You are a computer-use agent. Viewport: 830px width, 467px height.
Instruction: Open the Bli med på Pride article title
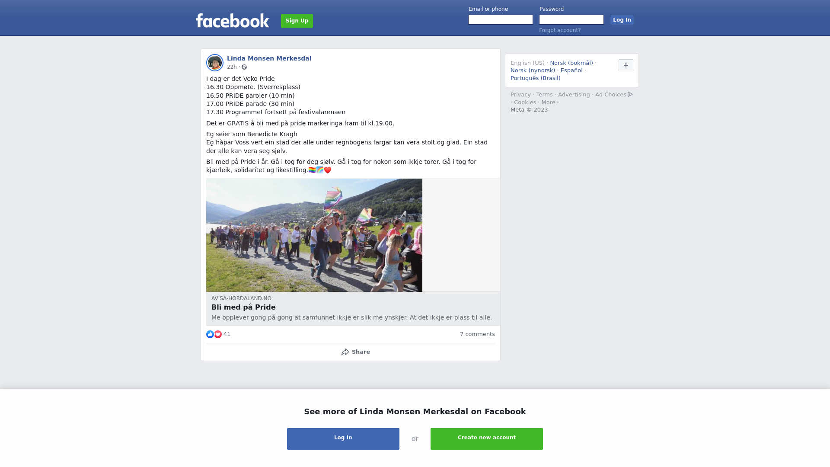243,307
